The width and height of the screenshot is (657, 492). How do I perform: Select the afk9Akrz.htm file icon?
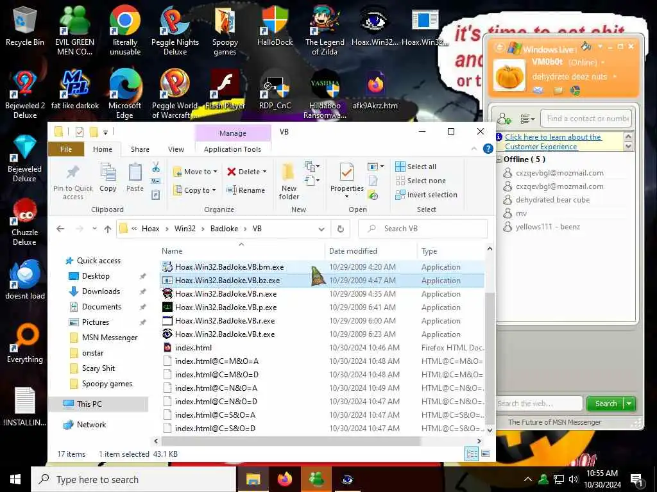point(375,90)
